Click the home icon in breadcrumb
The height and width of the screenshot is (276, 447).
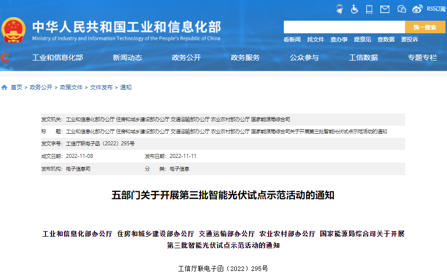tap(5, 87)
